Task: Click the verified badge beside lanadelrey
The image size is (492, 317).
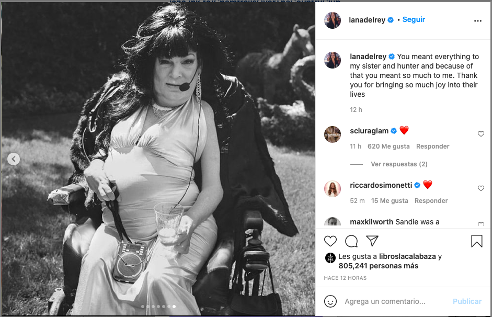Action: pos(391,20)
